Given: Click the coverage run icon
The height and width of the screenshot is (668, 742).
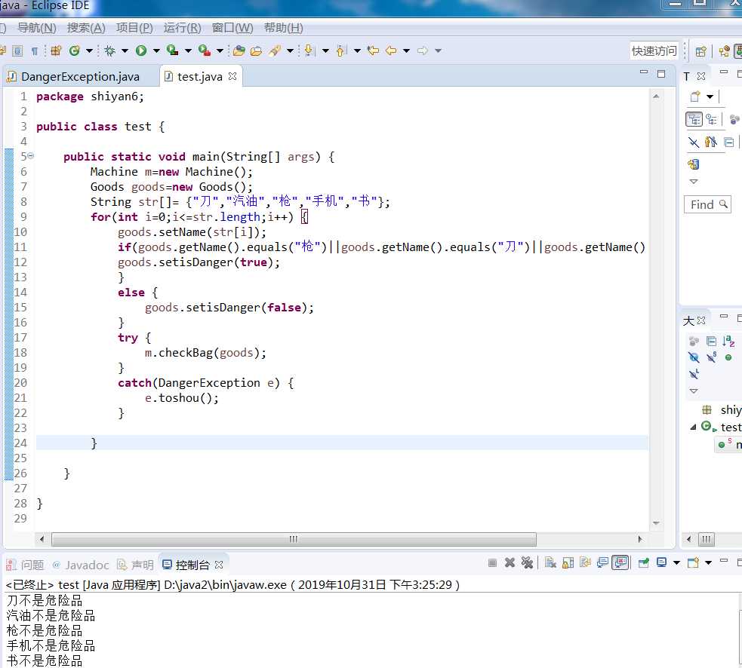Looking at the screenshot, I should click(x=173, y=51).
